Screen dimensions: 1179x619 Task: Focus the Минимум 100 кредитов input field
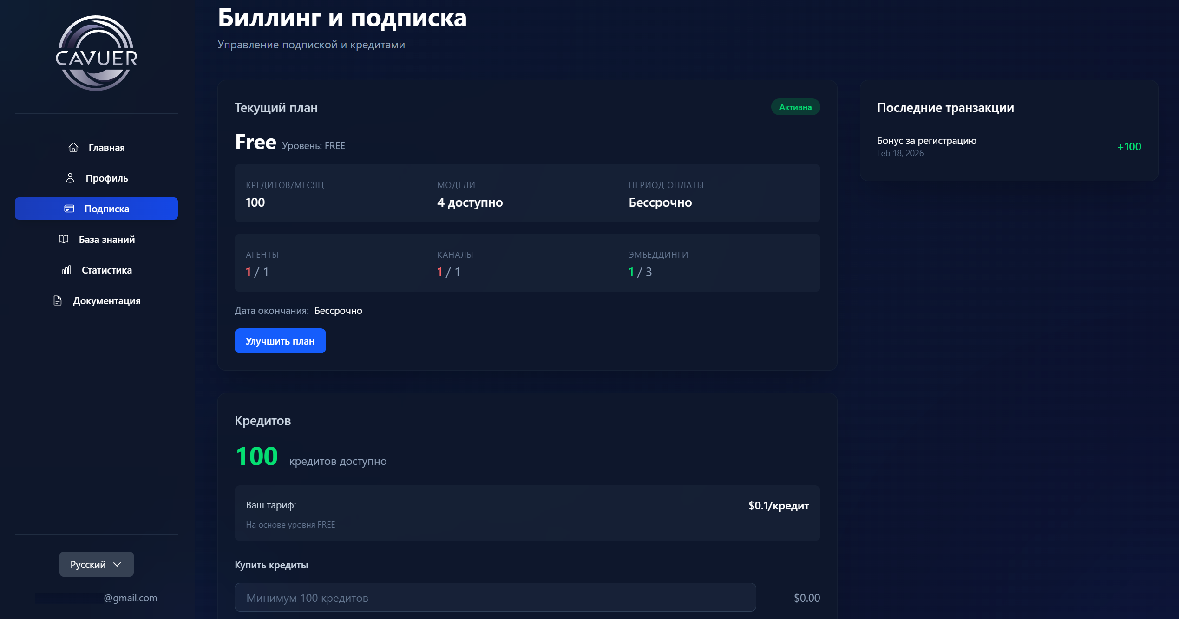(495, 598)
